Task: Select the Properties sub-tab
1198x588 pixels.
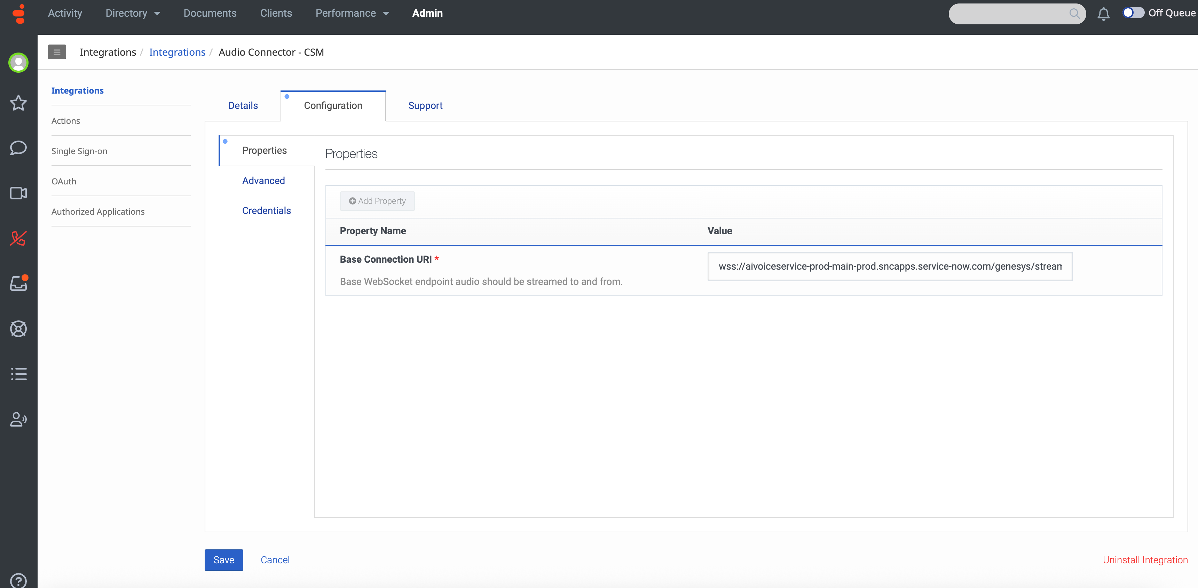Action: 264,150
